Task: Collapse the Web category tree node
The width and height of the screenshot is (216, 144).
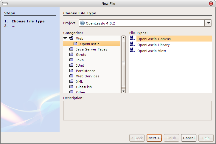Action: (65, 38)
